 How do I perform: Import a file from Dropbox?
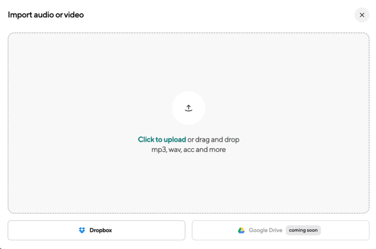[x=96, y=230]
